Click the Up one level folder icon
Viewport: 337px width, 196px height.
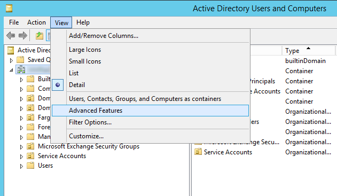(x=40, y=35)
